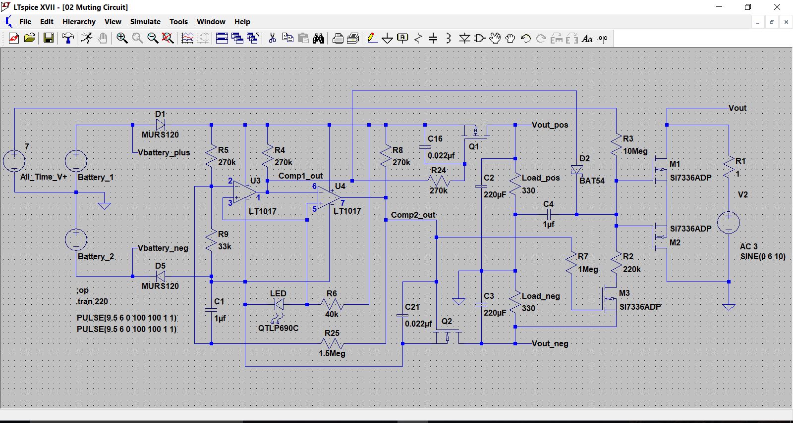Save the schematic with the floppy disk icon
The width and height of the screenshot is (793, 423).
(49, 38)
